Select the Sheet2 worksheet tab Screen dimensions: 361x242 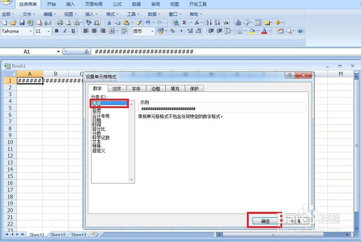coord(58,235)
